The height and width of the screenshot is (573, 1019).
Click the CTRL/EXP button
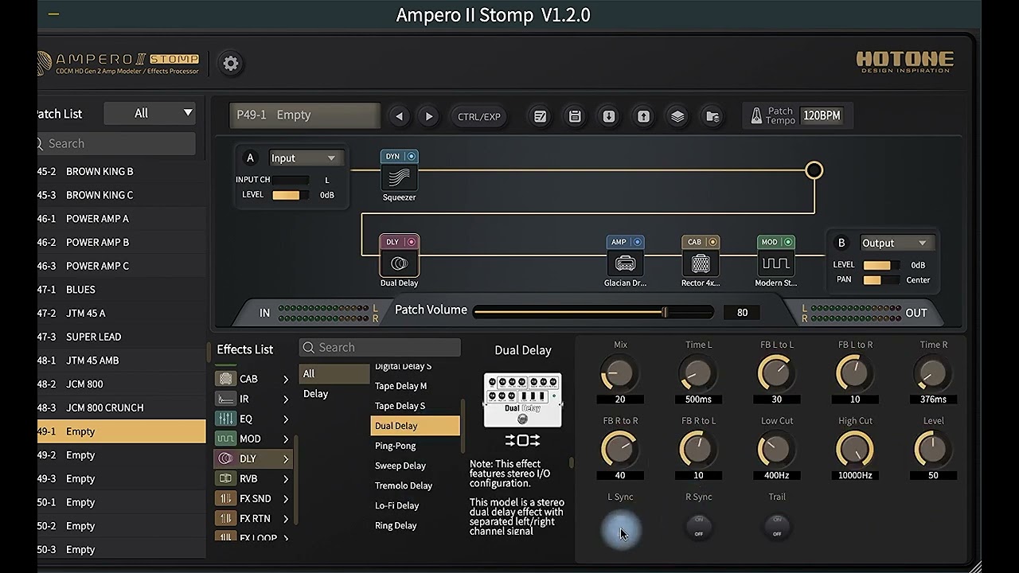[x=479, y=116]
